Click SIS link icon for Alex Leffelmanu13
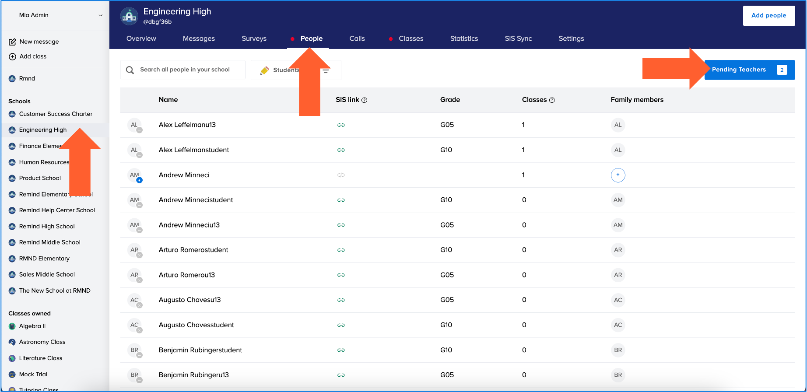Viewport: 807px width, 392px height. 341,125
